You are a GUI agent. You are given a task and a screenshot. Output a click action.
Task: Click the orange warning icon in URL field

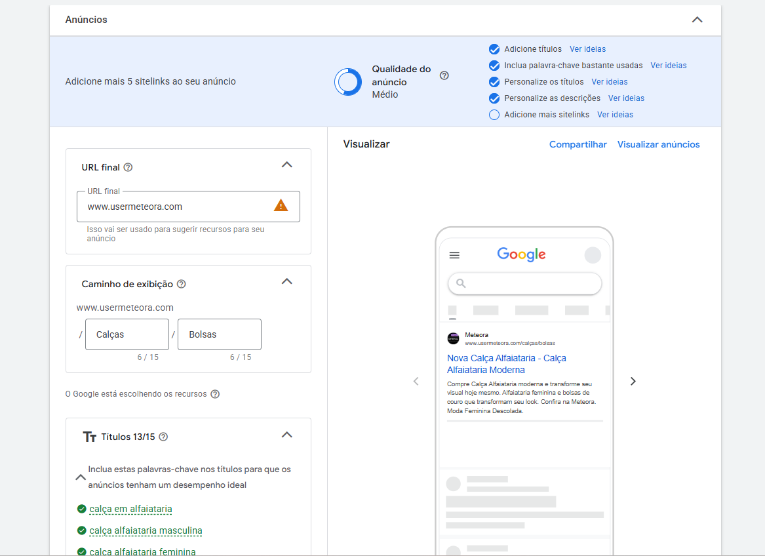click(281, 205)
